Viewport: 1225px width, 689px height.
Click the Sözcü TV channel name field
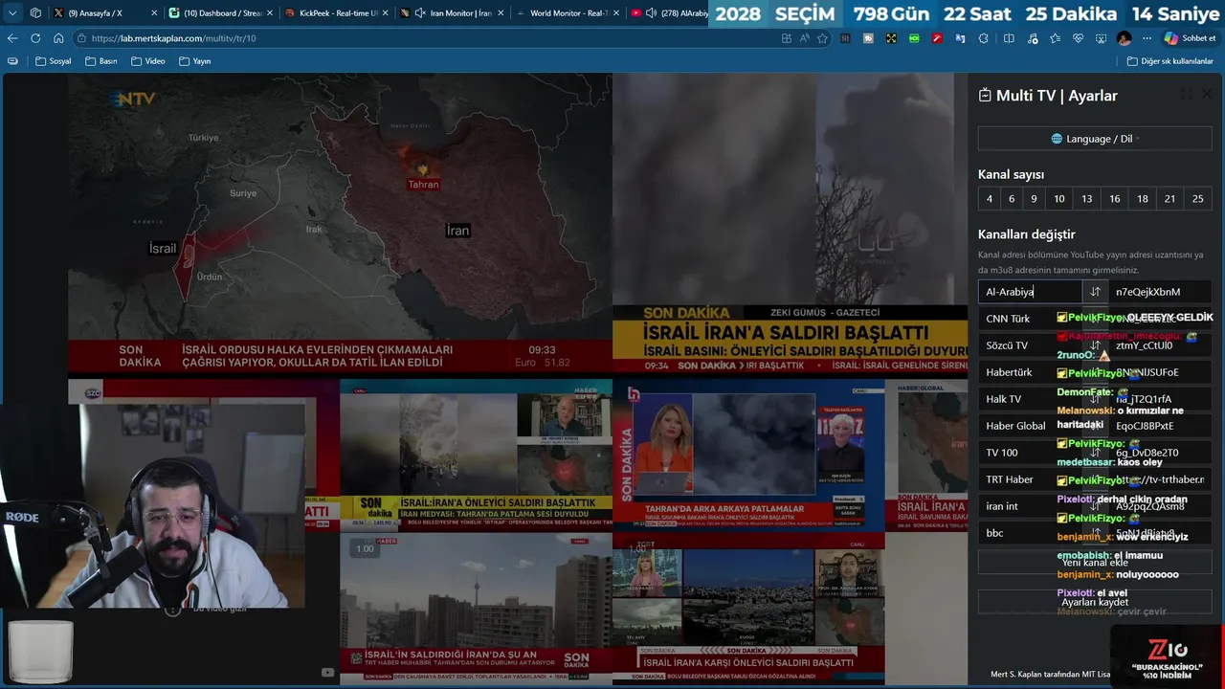1030,345
